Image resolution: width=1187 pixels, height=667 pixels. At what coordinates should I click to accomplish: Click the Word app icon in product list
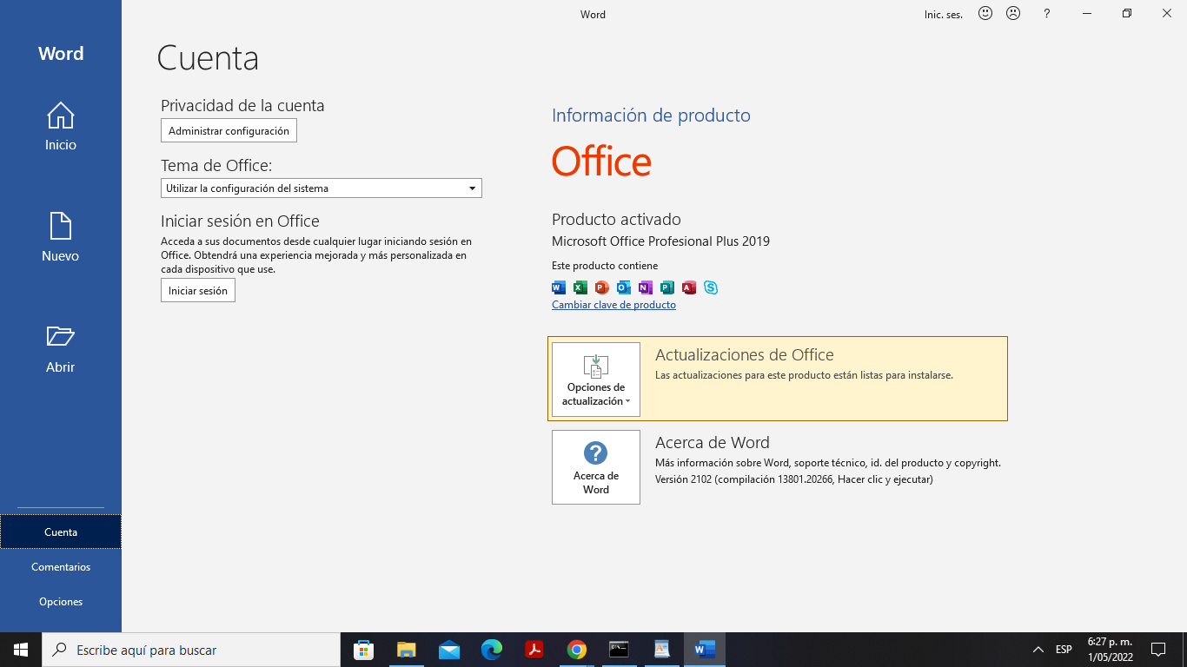point(559,287)
